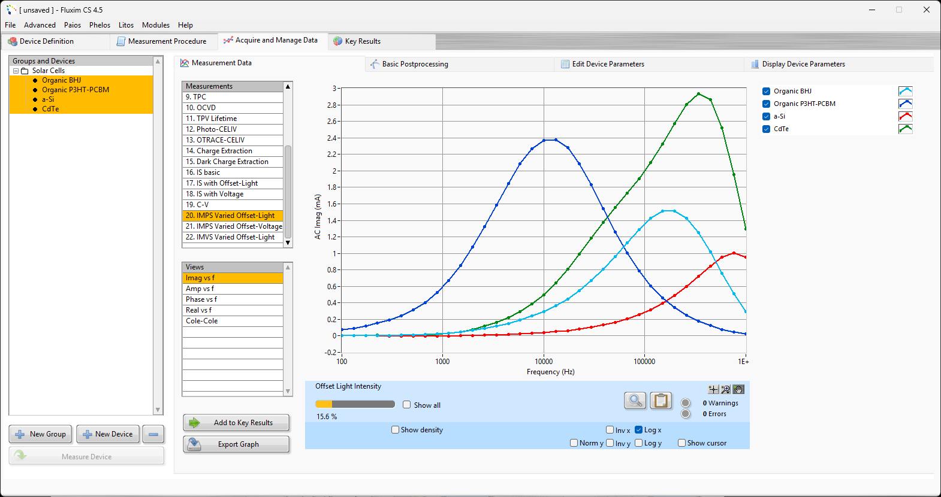Click the CdTe green curve style icon
This screenshot has width=941, height=497.
906,129
